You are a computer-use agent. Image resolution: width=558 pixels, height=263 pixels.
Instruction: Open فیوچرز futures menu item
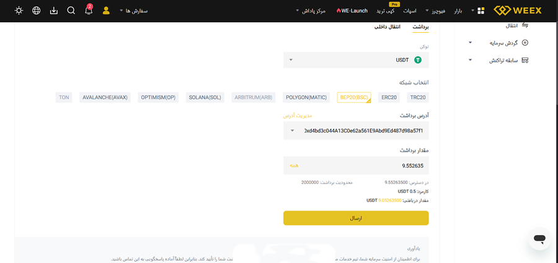click(438, 11)
